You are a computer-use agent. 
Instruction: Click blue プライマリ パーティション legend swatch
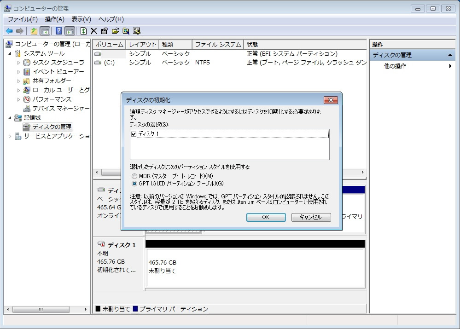click(x=135, y=308)
